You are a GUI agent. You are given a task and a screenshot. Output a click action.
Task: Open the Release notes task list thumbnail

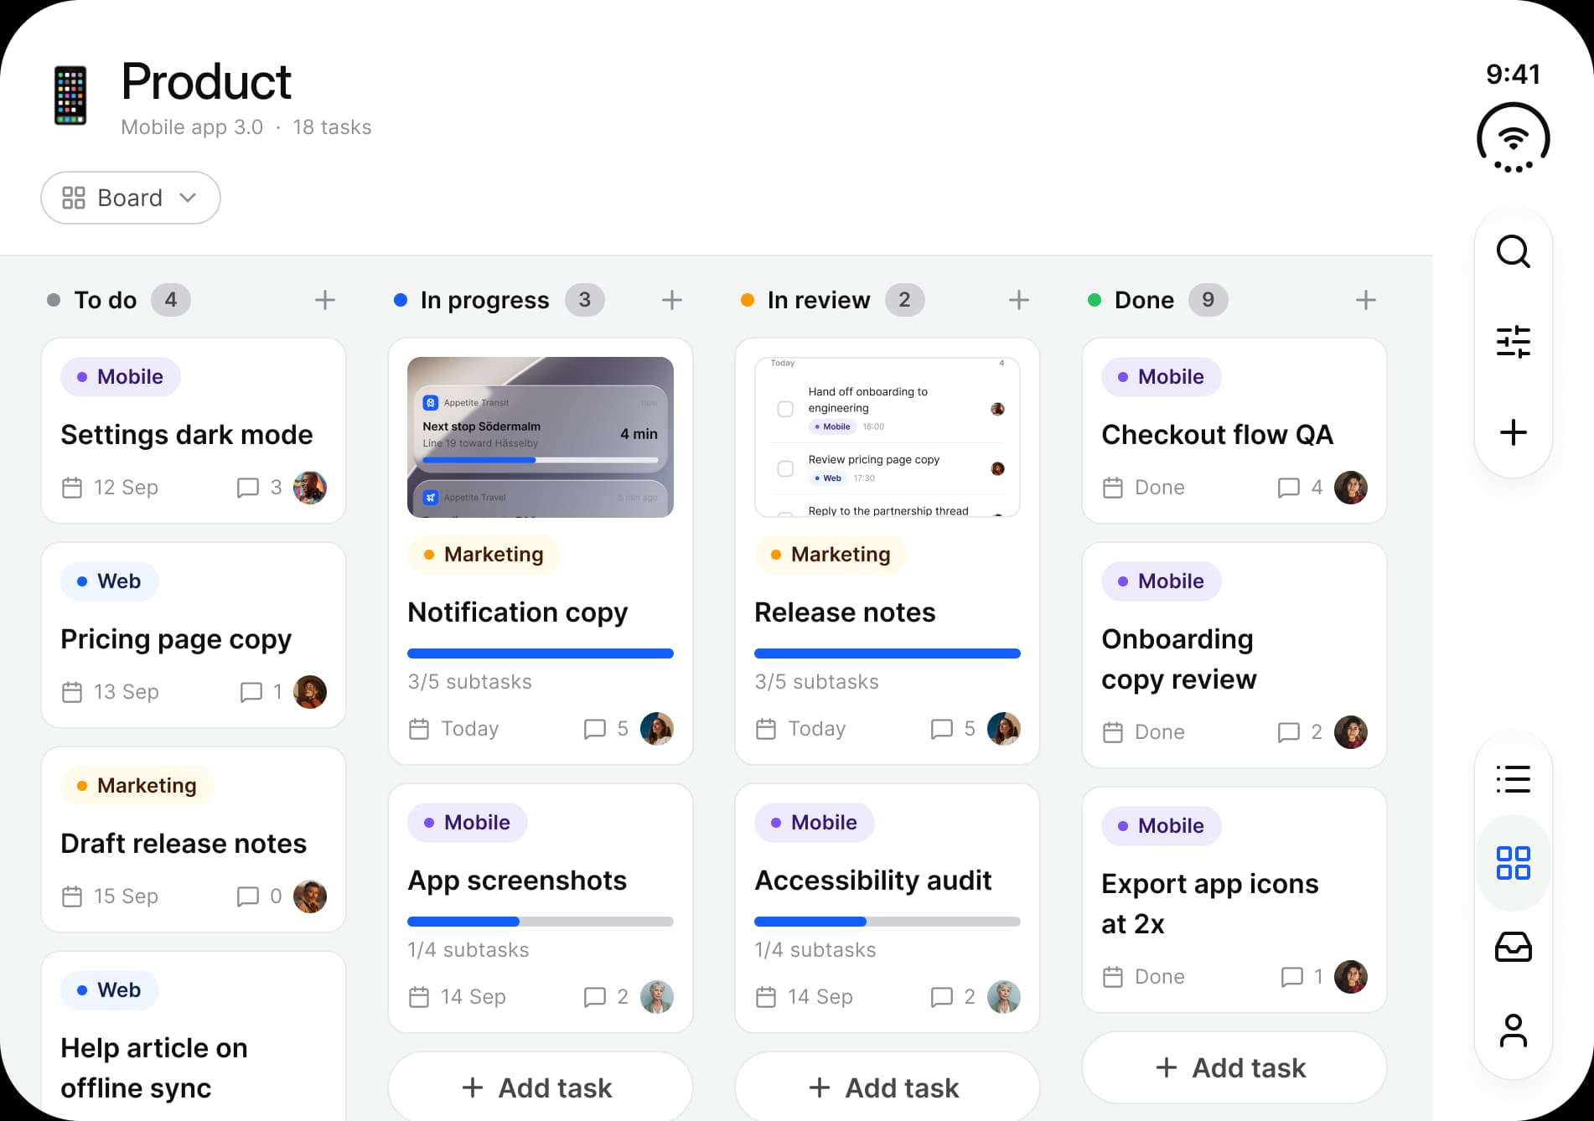point(888,437)
